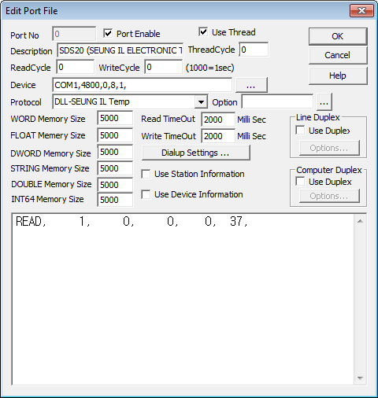Click the WORD Memory Size field
378x398 pixels.
click(115, 118)
